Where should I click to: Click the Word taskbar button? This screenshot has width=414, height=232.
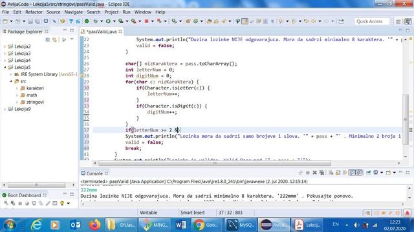(181, 225)
